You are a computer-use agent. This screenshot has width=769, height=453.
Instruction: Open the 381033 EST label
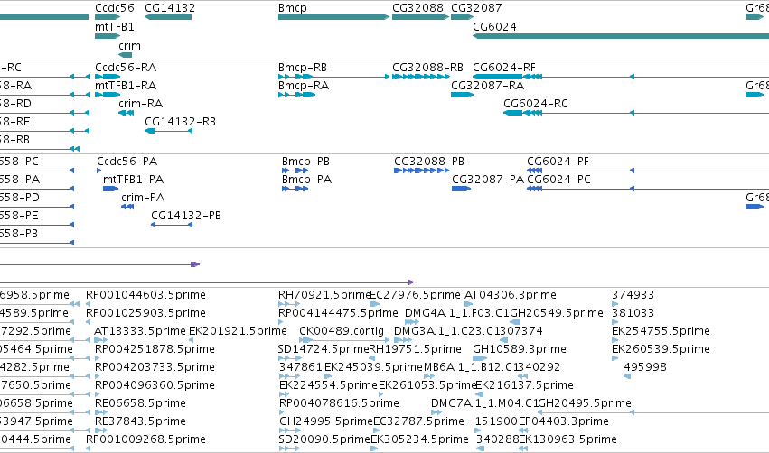click(x=633, y=313)
